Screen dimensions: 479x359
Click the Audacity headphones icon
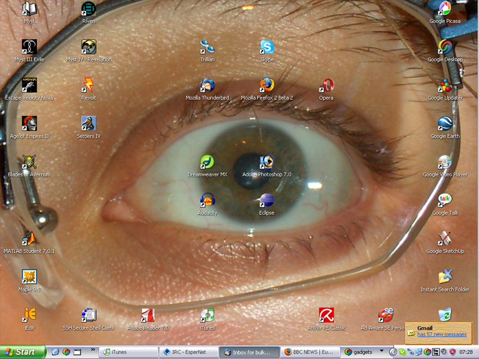coord(208,204)
